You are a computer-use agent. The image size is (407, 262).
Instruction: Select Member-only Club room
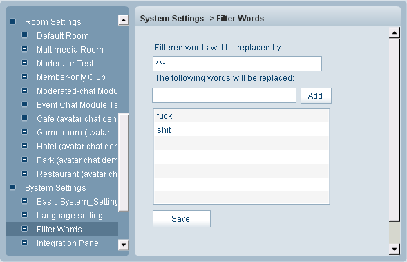[71, 77]
